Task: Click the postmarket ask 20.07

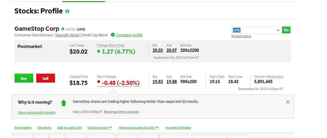Action: coord(172,50)
